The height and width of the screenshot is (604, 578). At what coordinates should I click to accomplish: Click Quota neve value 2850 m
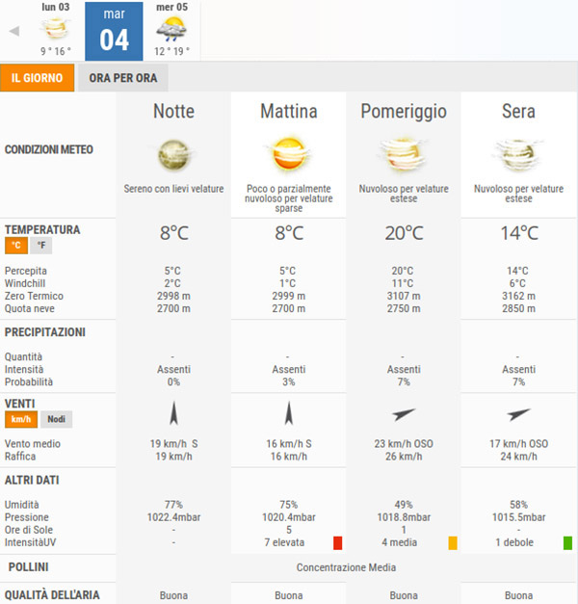tap(518, 308)
